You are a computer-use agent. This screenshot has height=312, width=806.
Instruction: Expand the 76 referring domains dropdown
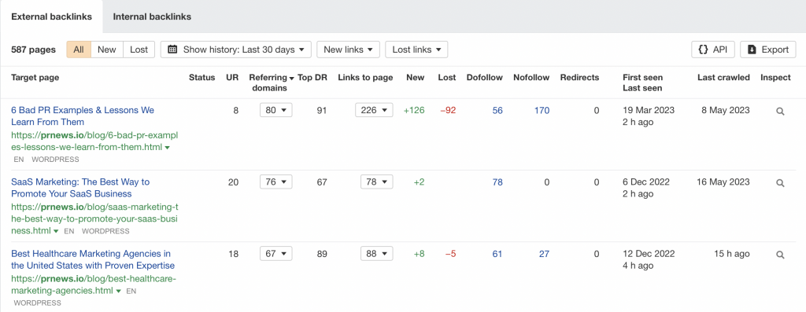276,182
